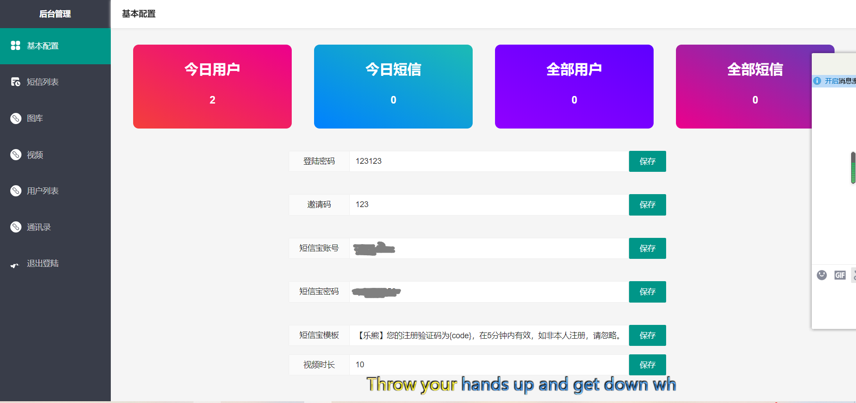
Task: Click the 短信列表 sidebar icon
Action: (16, 82)
